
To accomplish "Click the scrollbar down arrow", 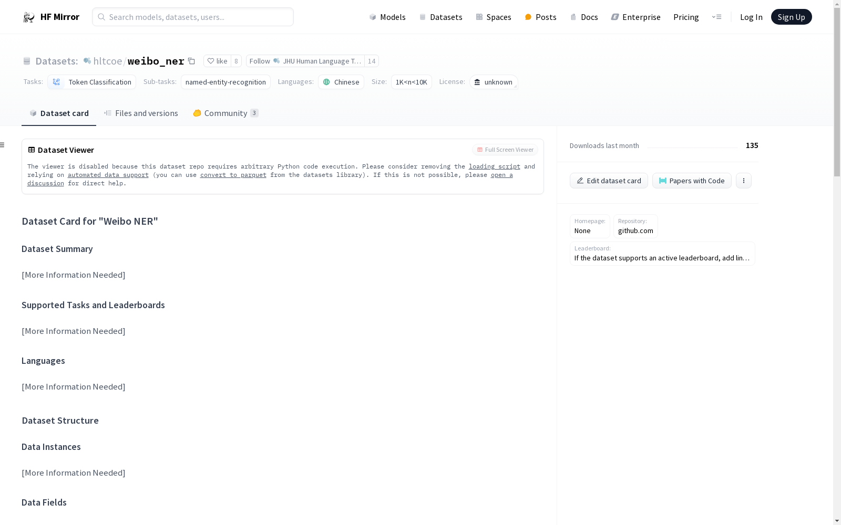I will click(837, 521).
